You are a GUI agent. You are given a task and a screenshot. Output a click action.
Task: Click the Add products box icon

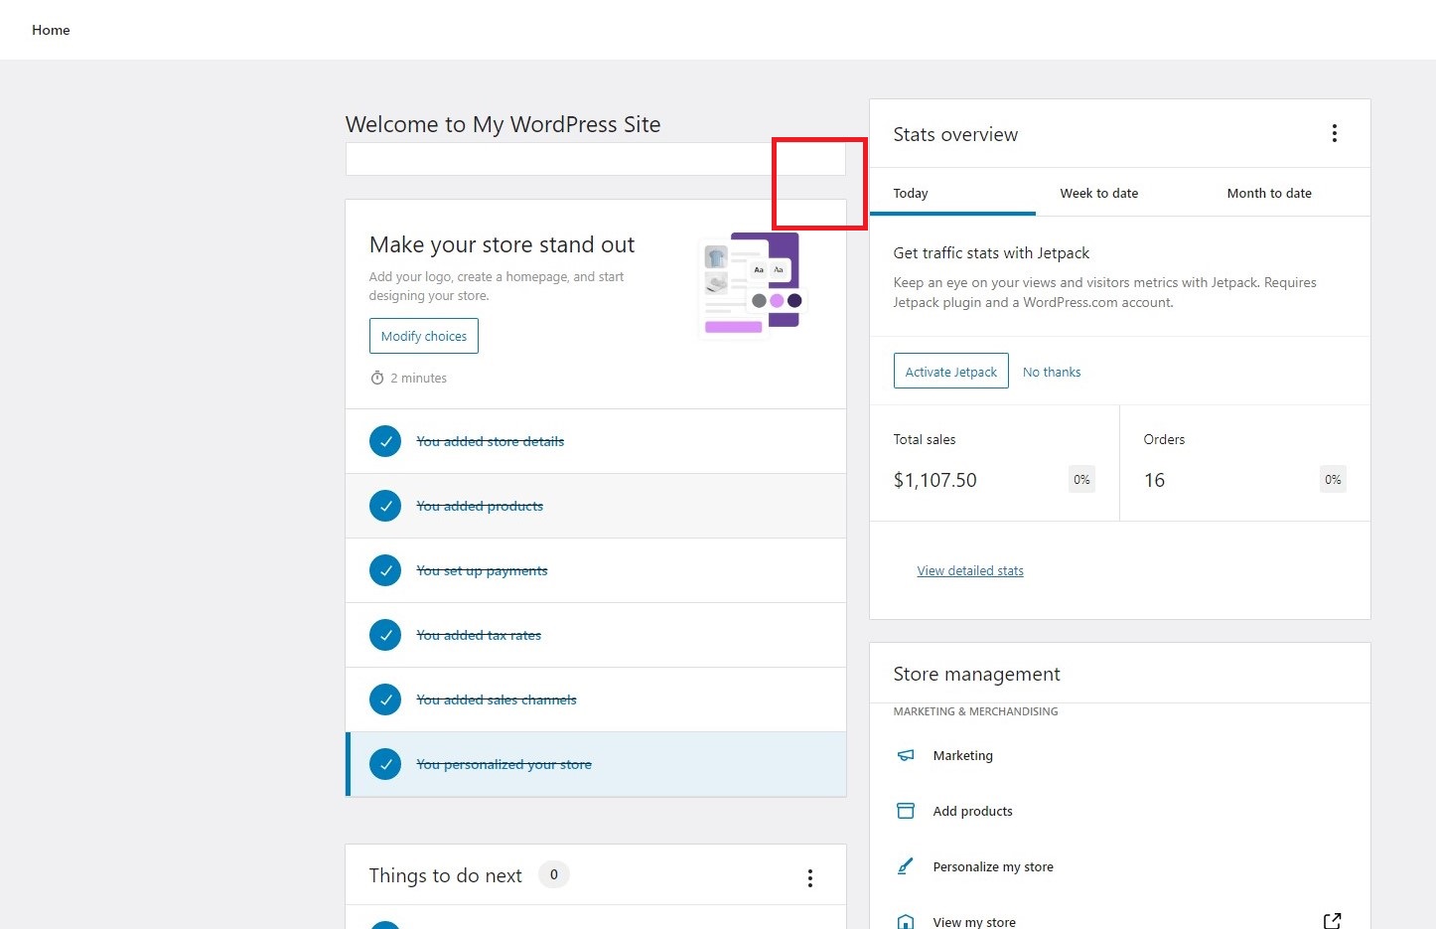(906, 811)
